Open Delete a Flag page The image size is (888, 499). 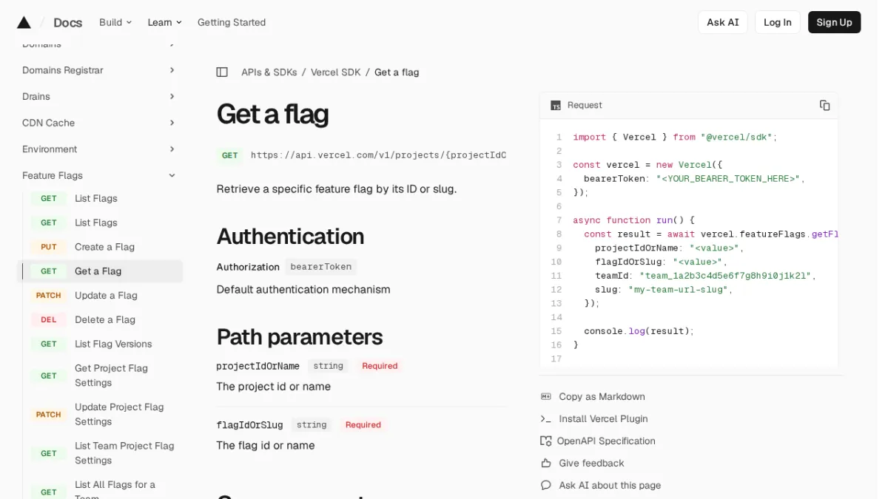point(104,319)
